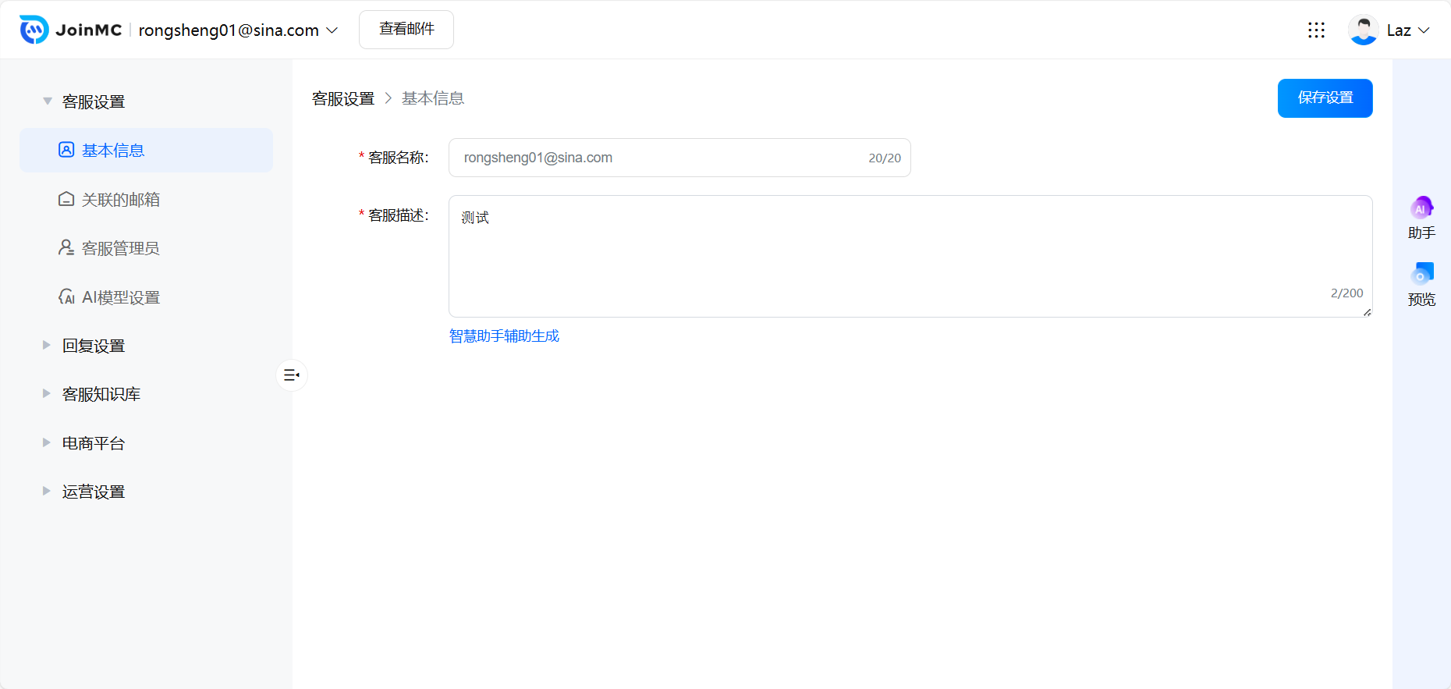Click the 智慧助手辅助生成 link
Screen dimensions: 1451x689
point(504,336)
